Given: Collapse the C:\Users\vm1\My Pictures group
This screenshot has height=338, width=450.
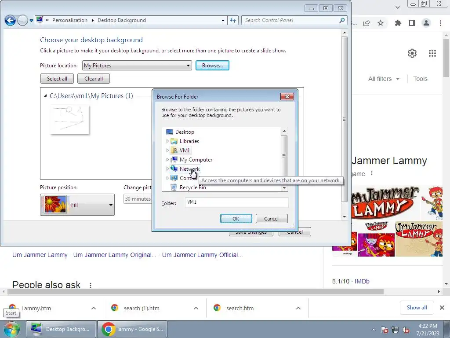Looking at the screenshot, I should (45, 96).
